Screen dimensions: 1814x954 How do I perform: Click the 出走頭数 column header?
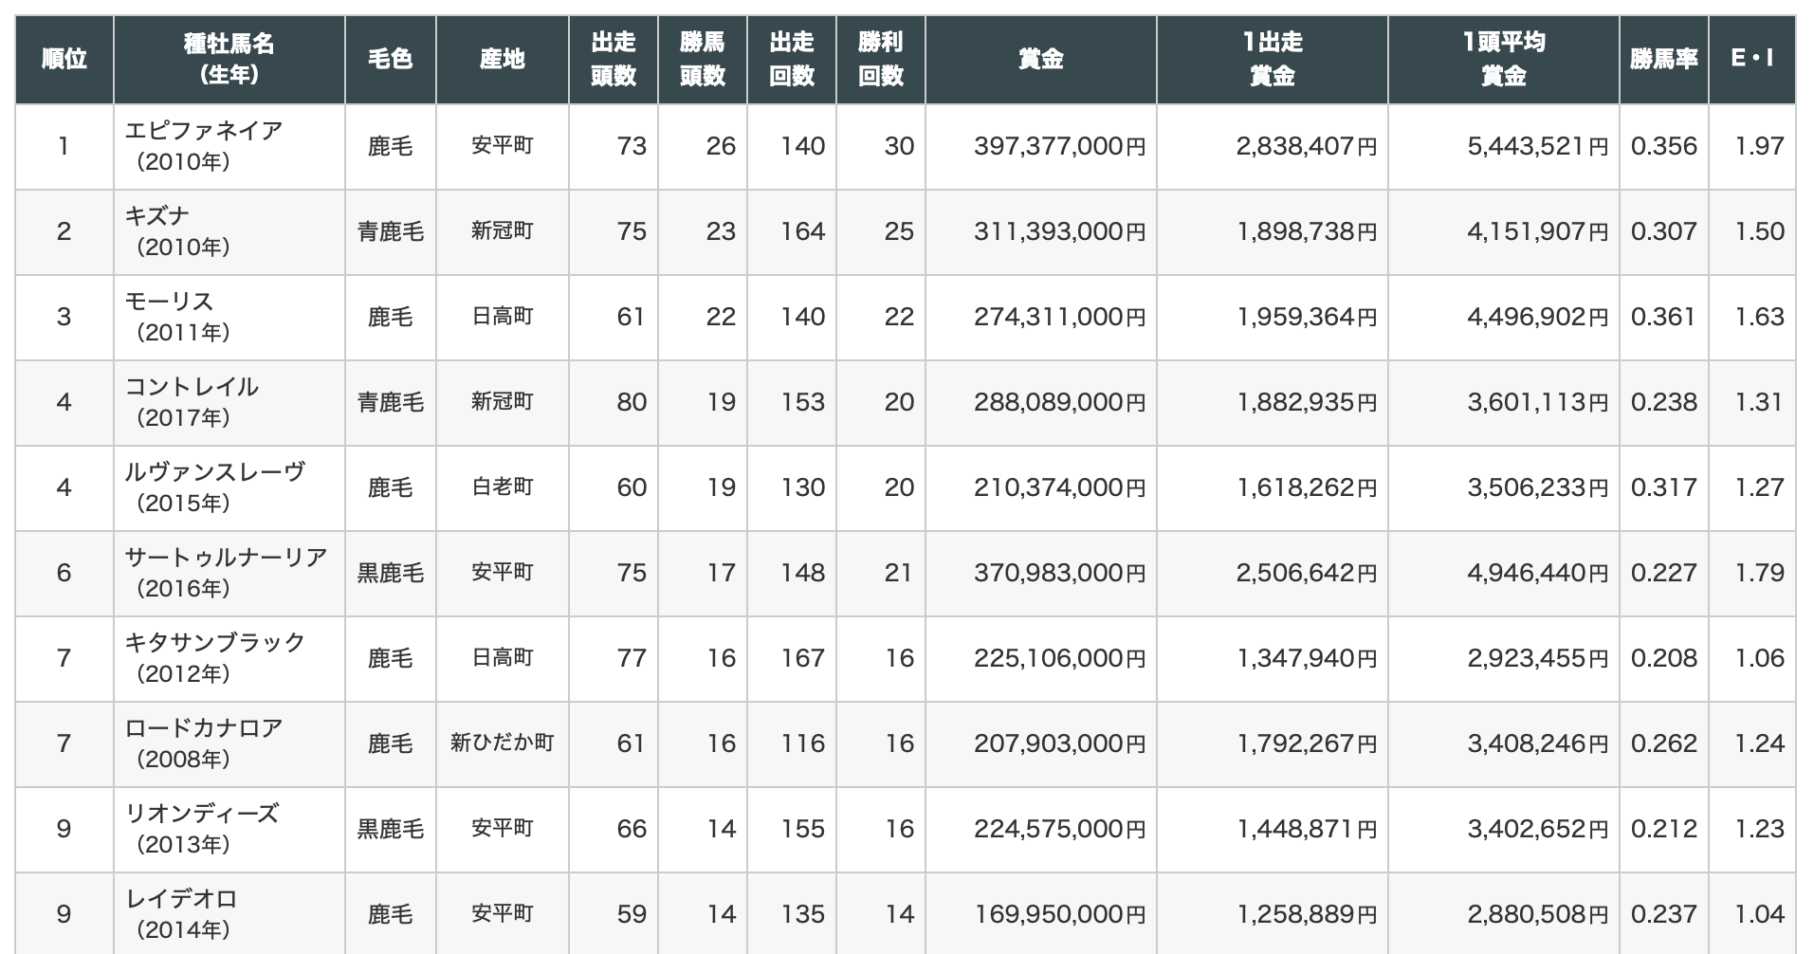[x=613, y=59]
